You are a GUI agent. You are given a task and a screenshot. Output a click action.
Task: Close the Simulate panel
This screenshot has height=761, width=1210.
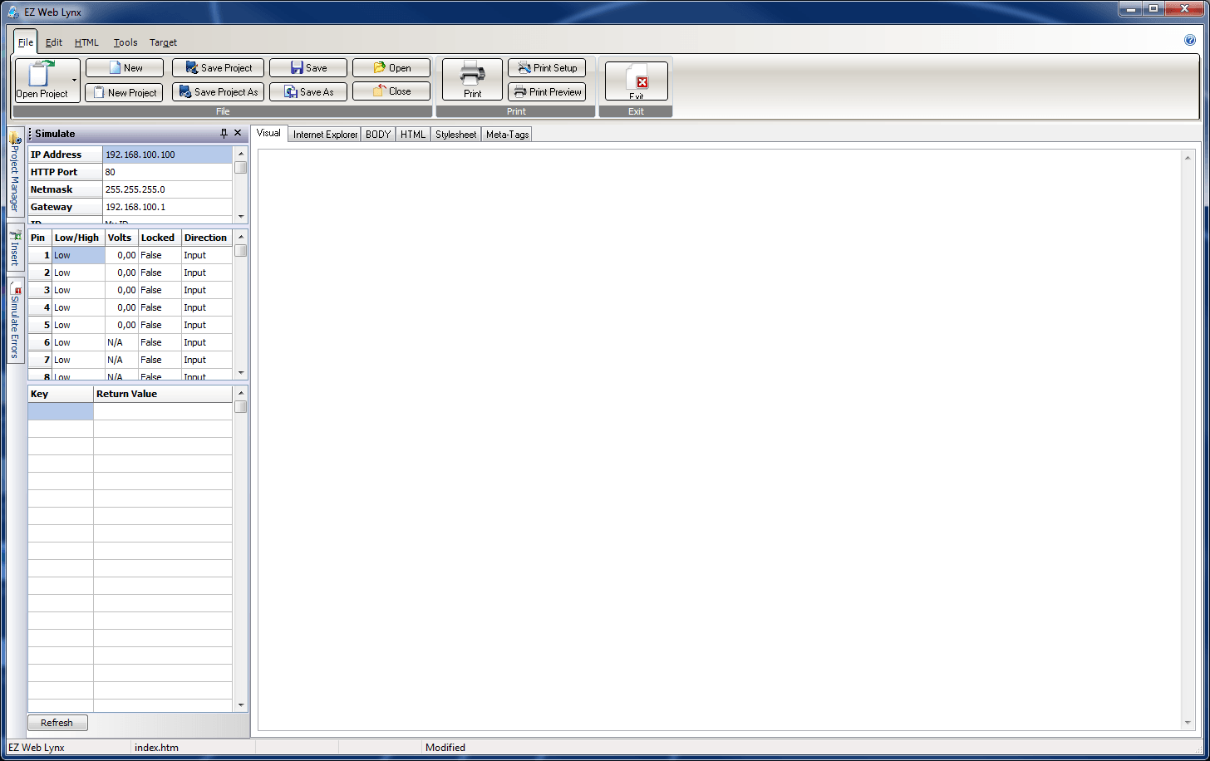click(x=238, y=134)
